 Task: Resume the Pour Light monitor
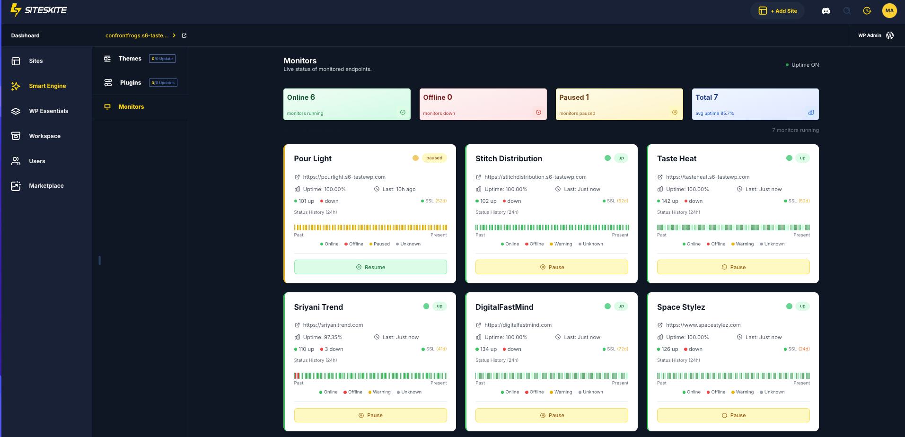coord(370,267)
